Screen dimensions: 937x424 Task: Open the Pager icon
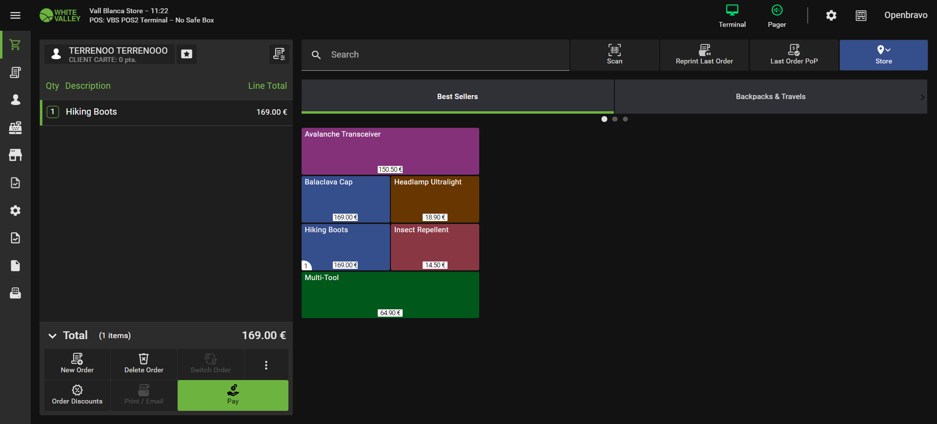[776, 16]
